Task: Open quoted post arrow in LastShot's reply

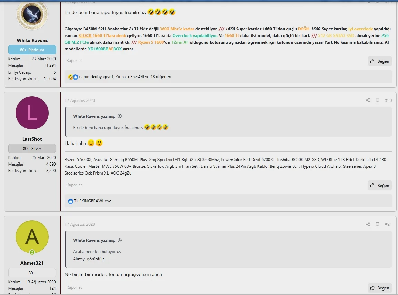Action: coord(120,116)
